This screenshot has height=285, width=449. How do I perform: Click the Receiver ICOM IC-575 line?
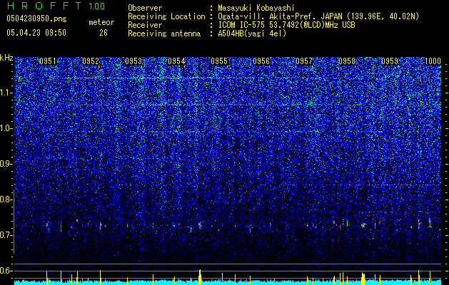(x=286, y=25)
